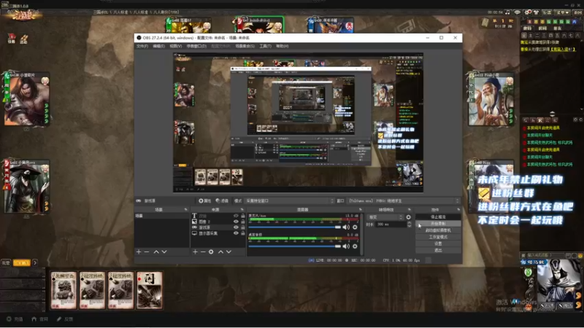The height and width of the screenshot is (328, 584).
Task: Remove selected scene with minus icon
Action: click(x=147, y=251)
